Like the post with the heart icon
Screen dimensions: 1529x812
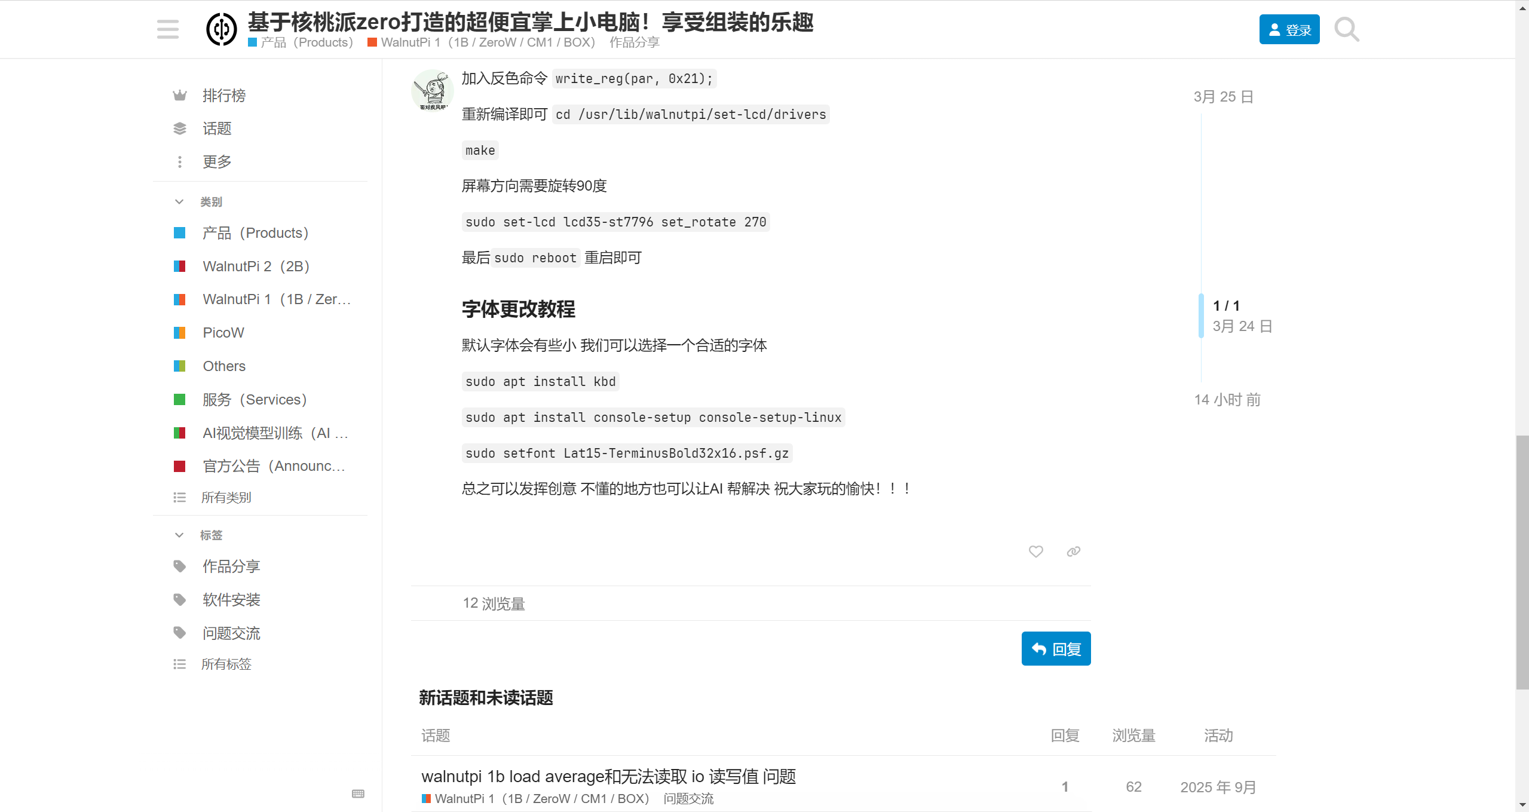click(x=1035, y=551)
